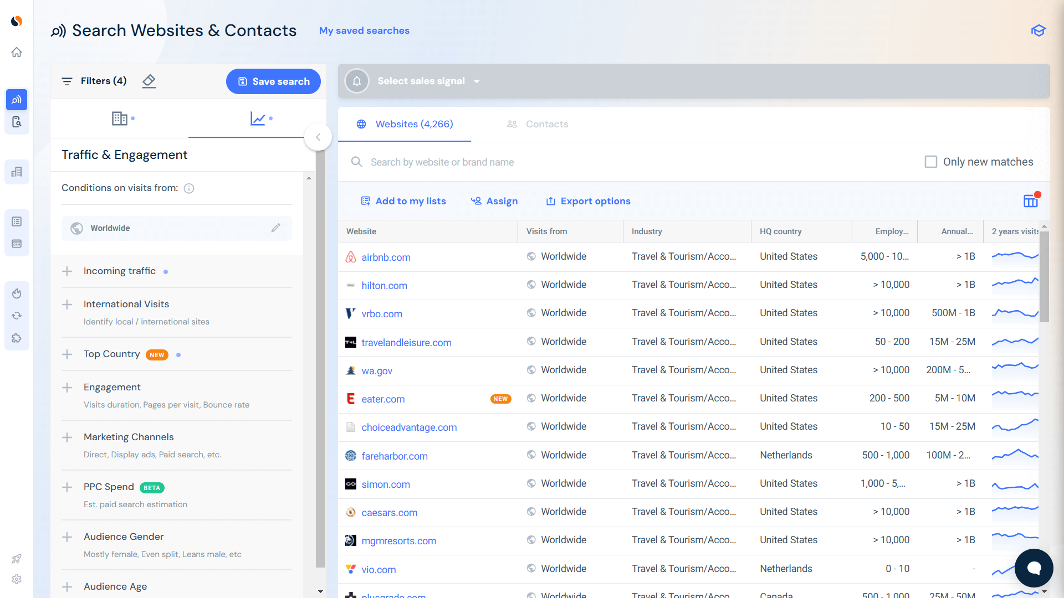Open vrbo.com link
The height and width of the screenshot is (598, 1064).
point(382,314)
